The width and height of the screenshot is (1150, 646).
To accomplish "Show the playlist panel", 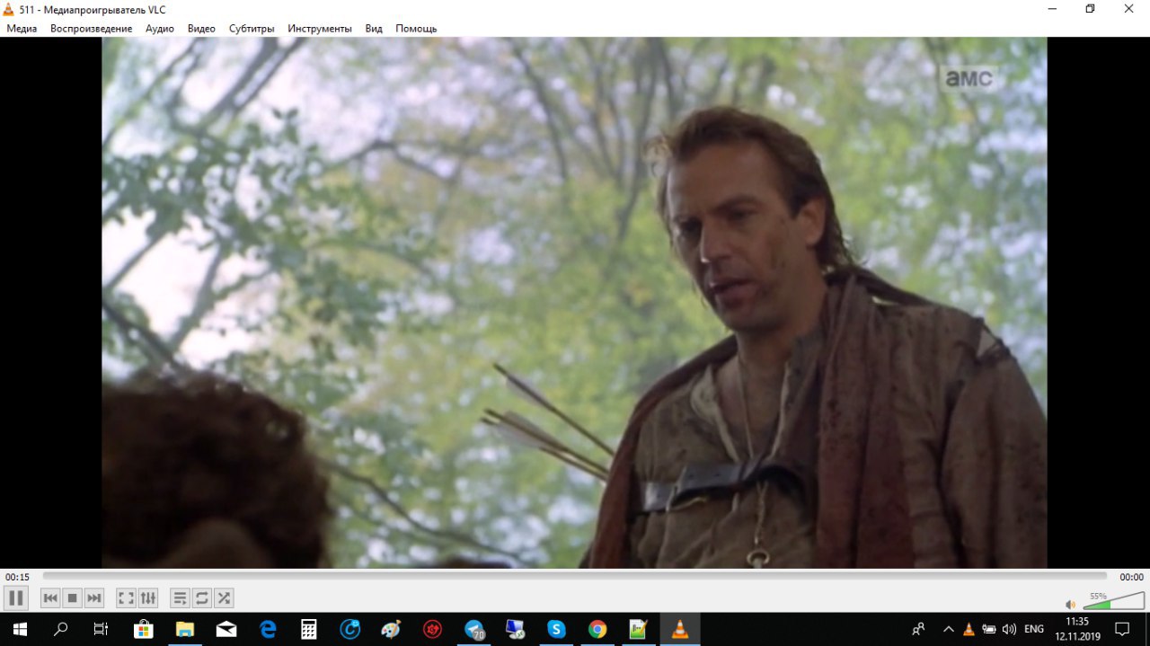I will (x=181, y=597).
